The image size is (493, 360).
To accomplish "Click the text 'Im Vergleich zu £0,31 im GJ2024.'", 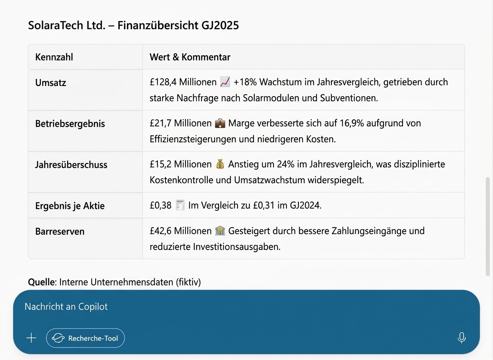I will (255, 205).
